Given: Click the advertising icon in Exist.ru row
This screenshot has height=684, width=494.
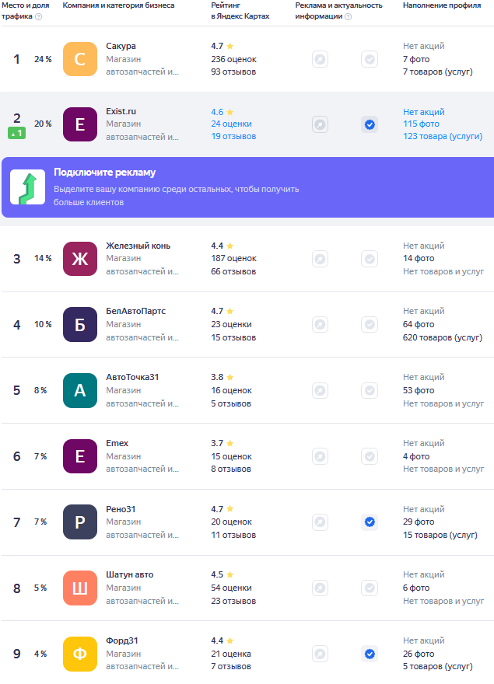Looking at the screenshot, I should tap(320, 124).
